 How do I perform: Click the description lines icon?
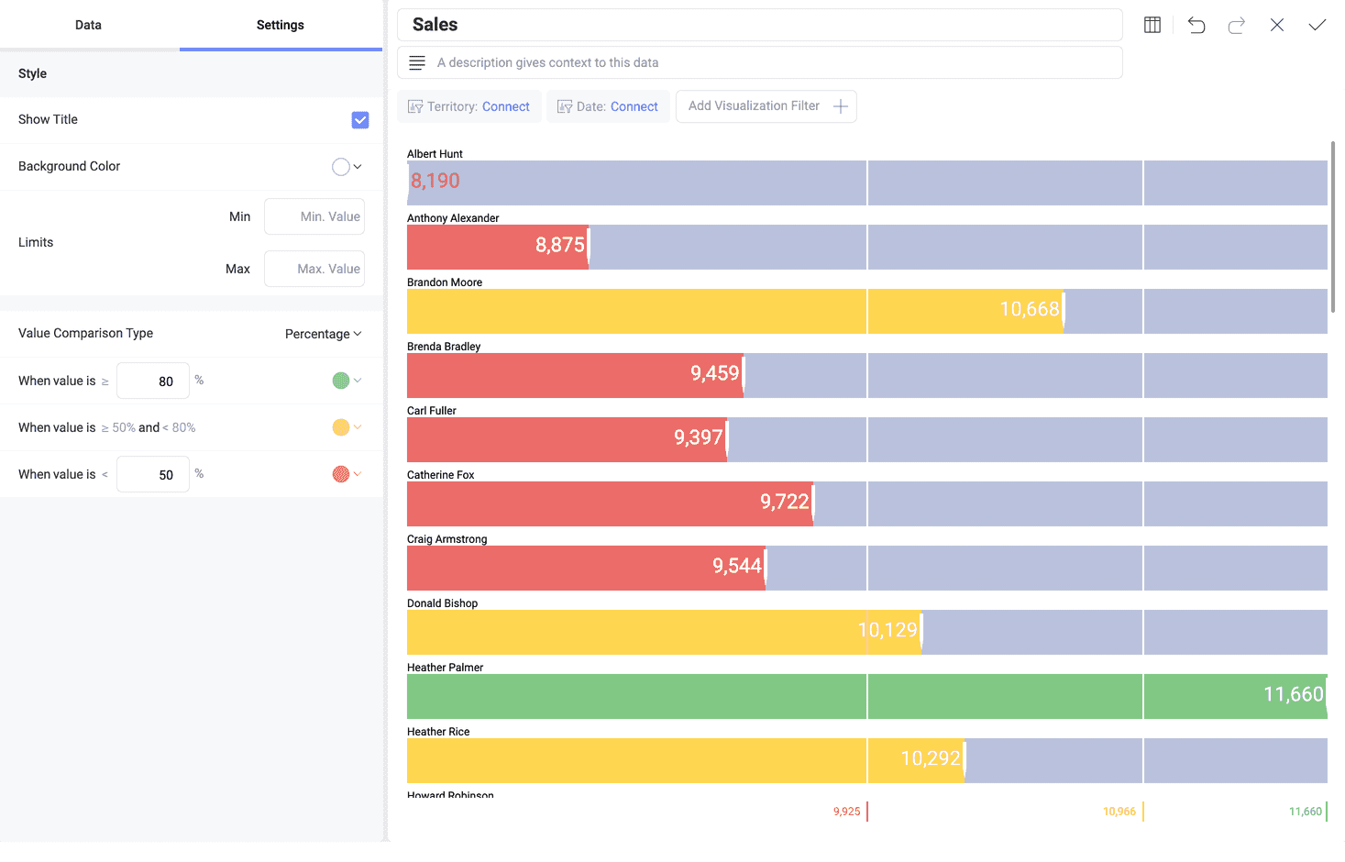coord(417,62)
